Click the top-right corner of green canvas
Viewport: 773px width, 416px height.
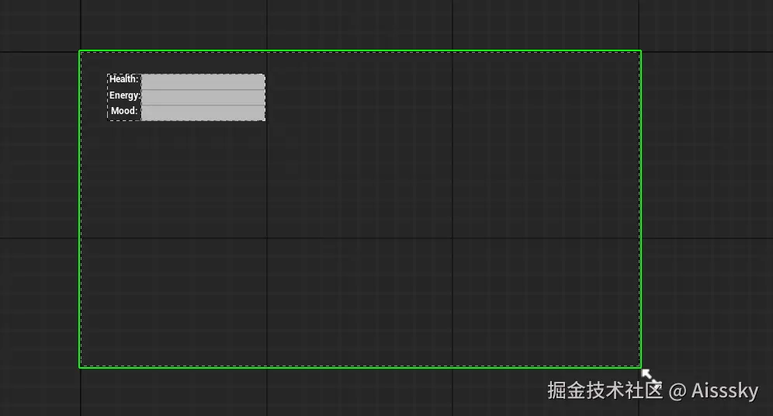pyautogui.click(x=640, y=50)
